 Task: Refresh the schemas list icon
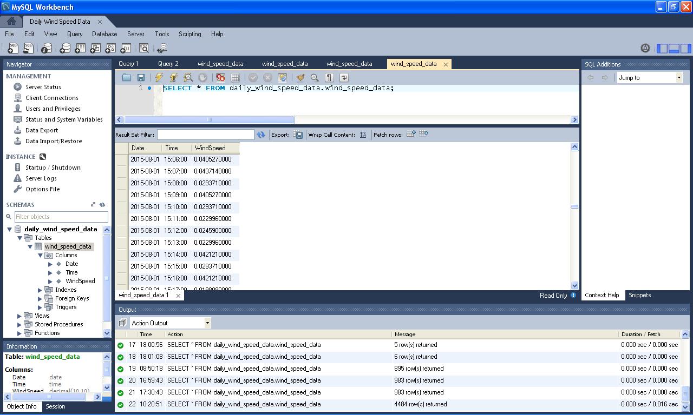[102, 205]
